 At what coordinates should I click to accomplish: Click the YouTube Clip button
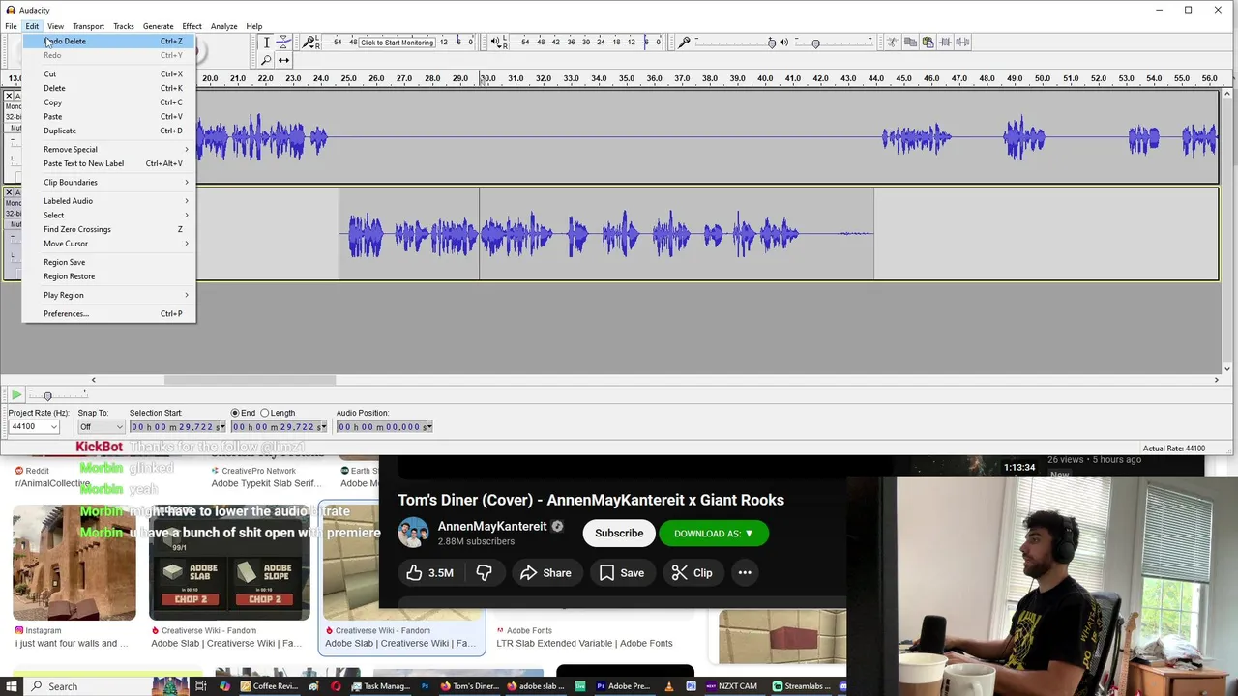coord(693,573)
